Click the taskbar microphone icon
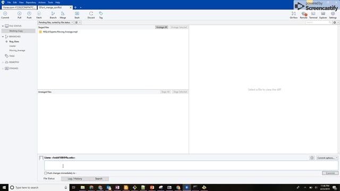 coord(66,187)
